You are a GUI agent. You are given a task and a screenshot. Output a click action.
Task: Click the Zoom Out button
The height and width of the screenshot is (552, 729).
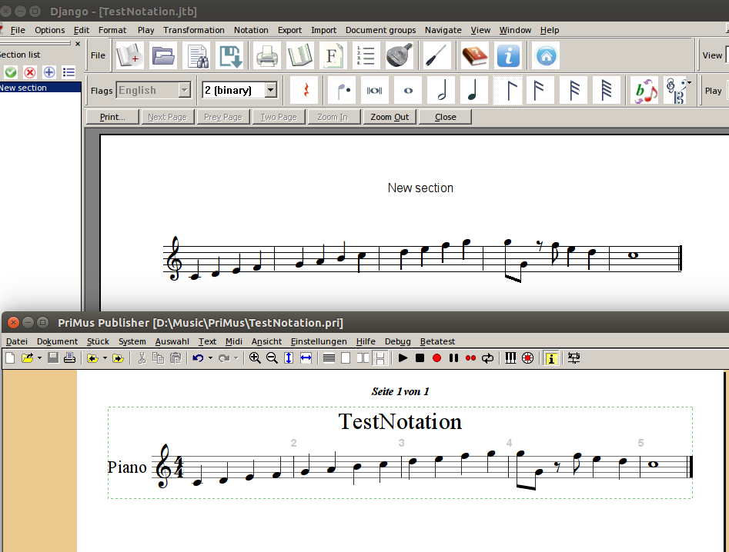tap(390, 117)
